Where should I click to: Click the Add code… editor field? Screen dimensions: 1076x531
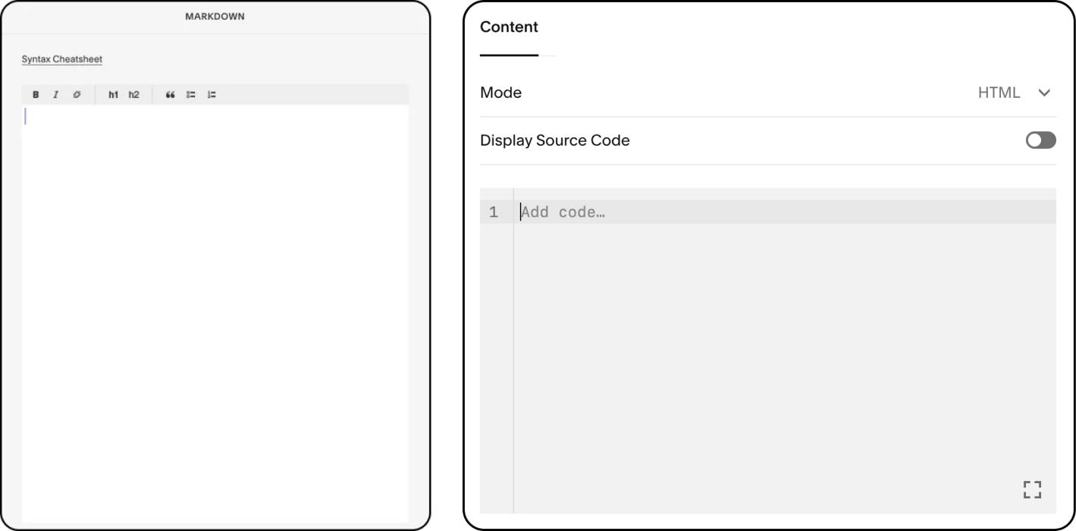click(785, 212)
